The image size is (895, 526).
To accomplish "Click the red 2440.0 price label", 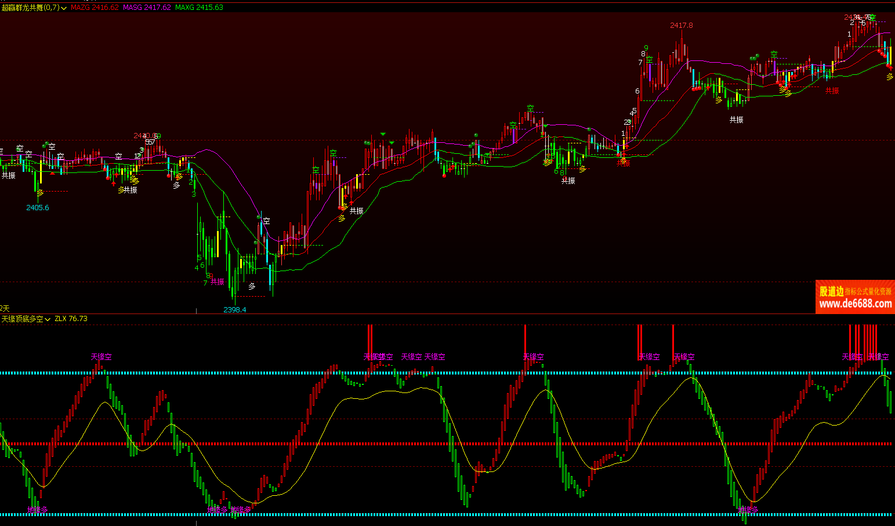I will pos(145,136).
